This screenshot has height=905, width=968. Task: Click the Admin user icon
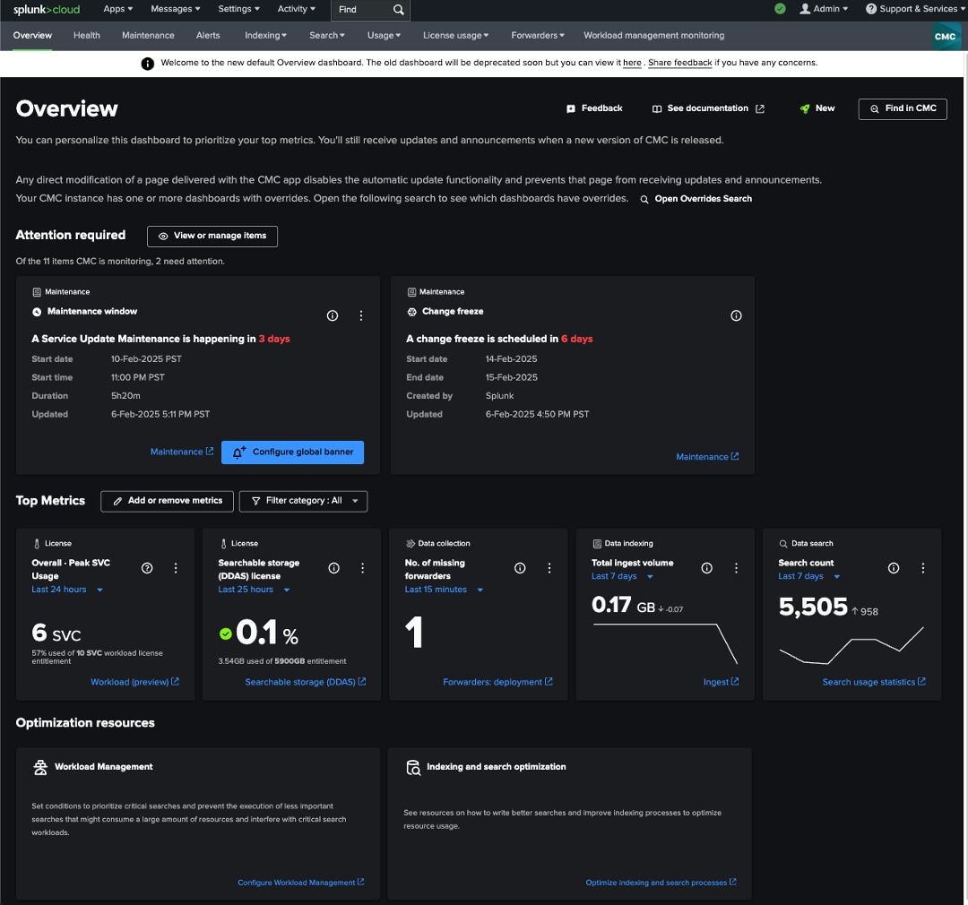coord(805,9)
